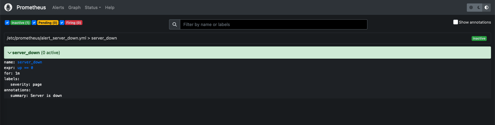Screen dimensions: 495x125
Task: Open the Help menu item
Action: pyautogui.click(x=110, y=7)
